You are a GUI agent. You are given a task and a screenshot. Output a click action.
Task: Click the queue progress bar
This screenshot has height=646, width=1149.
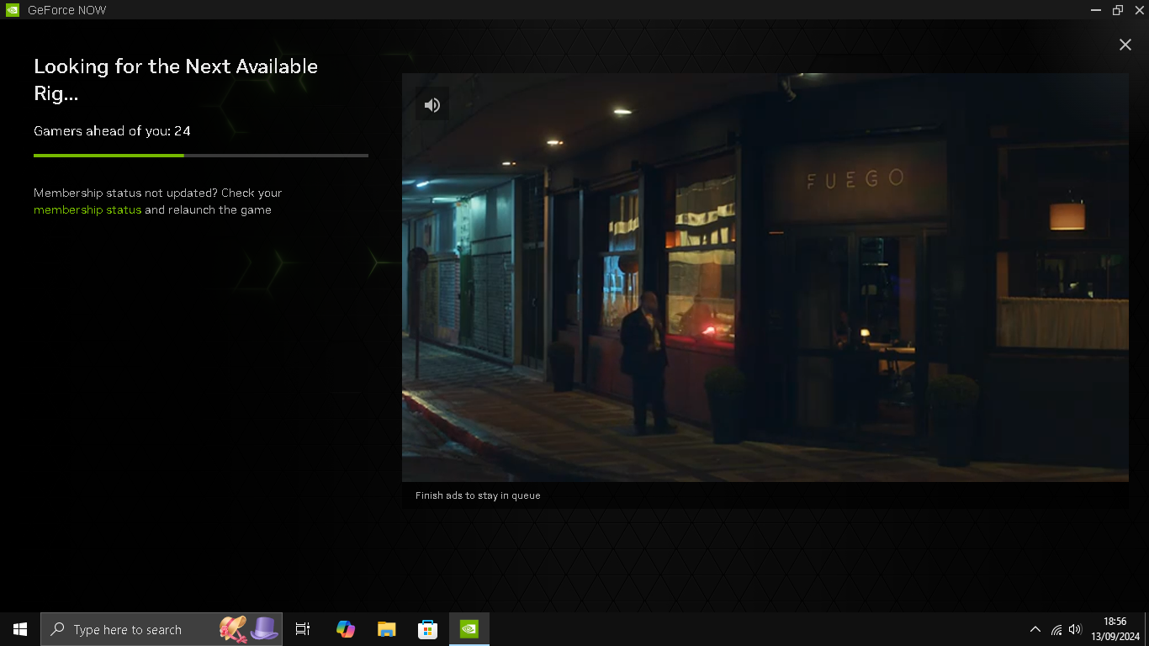coord(201,156)
